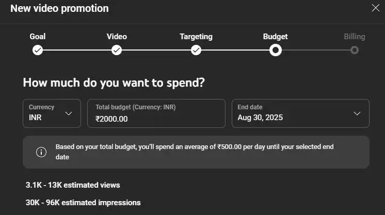The height and width of the screenshot is (215, 385).
Task: Go to the Video step label
Action: point(117,37)
